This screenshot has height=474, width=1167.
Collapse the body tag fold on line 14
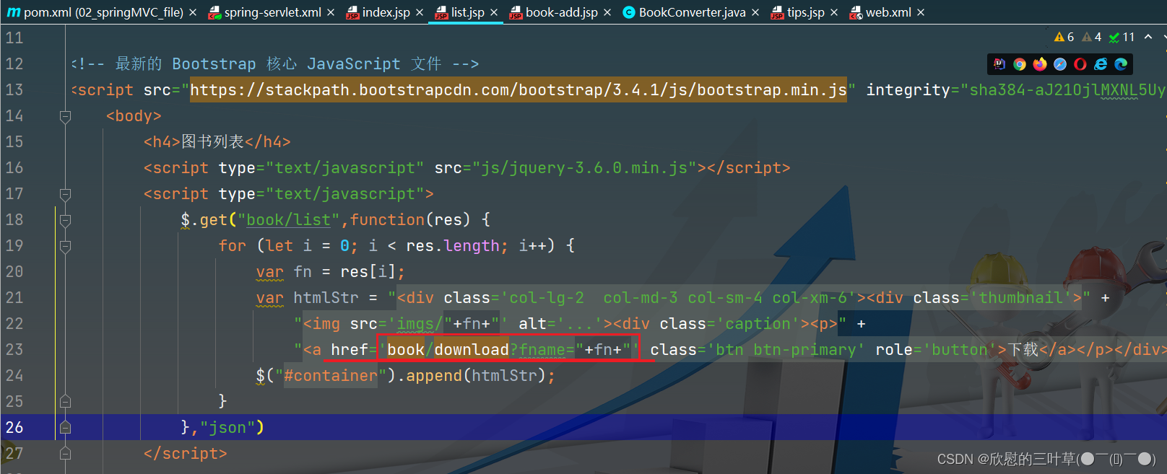coord(65,116)
